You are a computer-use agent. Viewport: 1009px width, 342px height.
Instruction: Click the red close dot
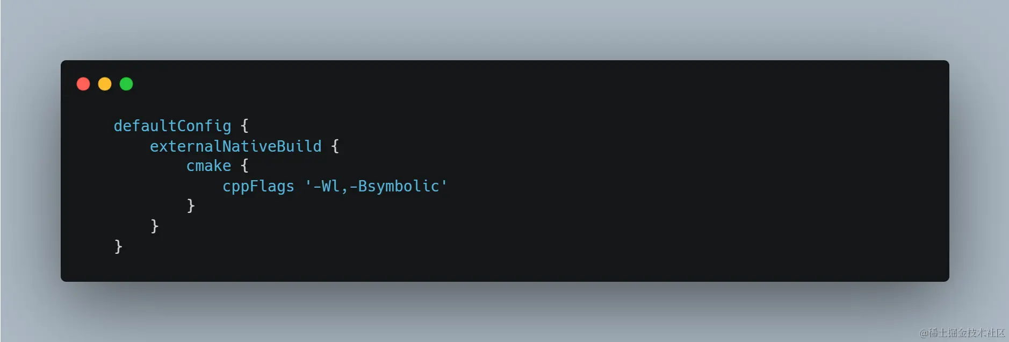tap(83, 84)
